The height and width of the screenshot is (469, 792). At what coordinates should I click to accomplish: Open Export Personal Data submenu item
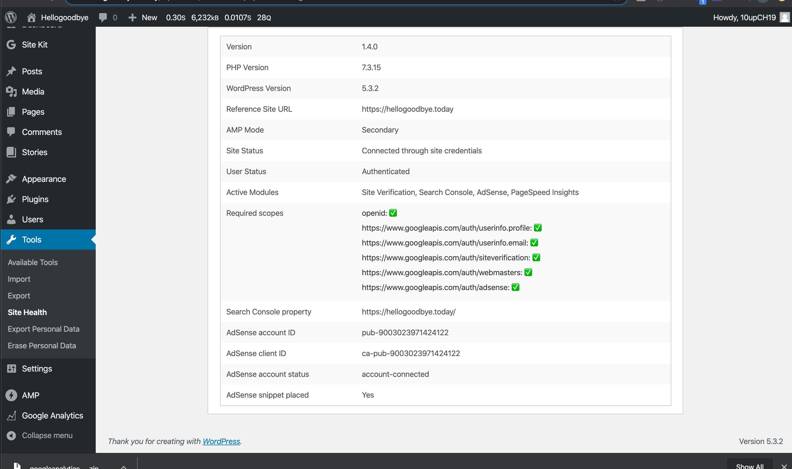point(44,329)
